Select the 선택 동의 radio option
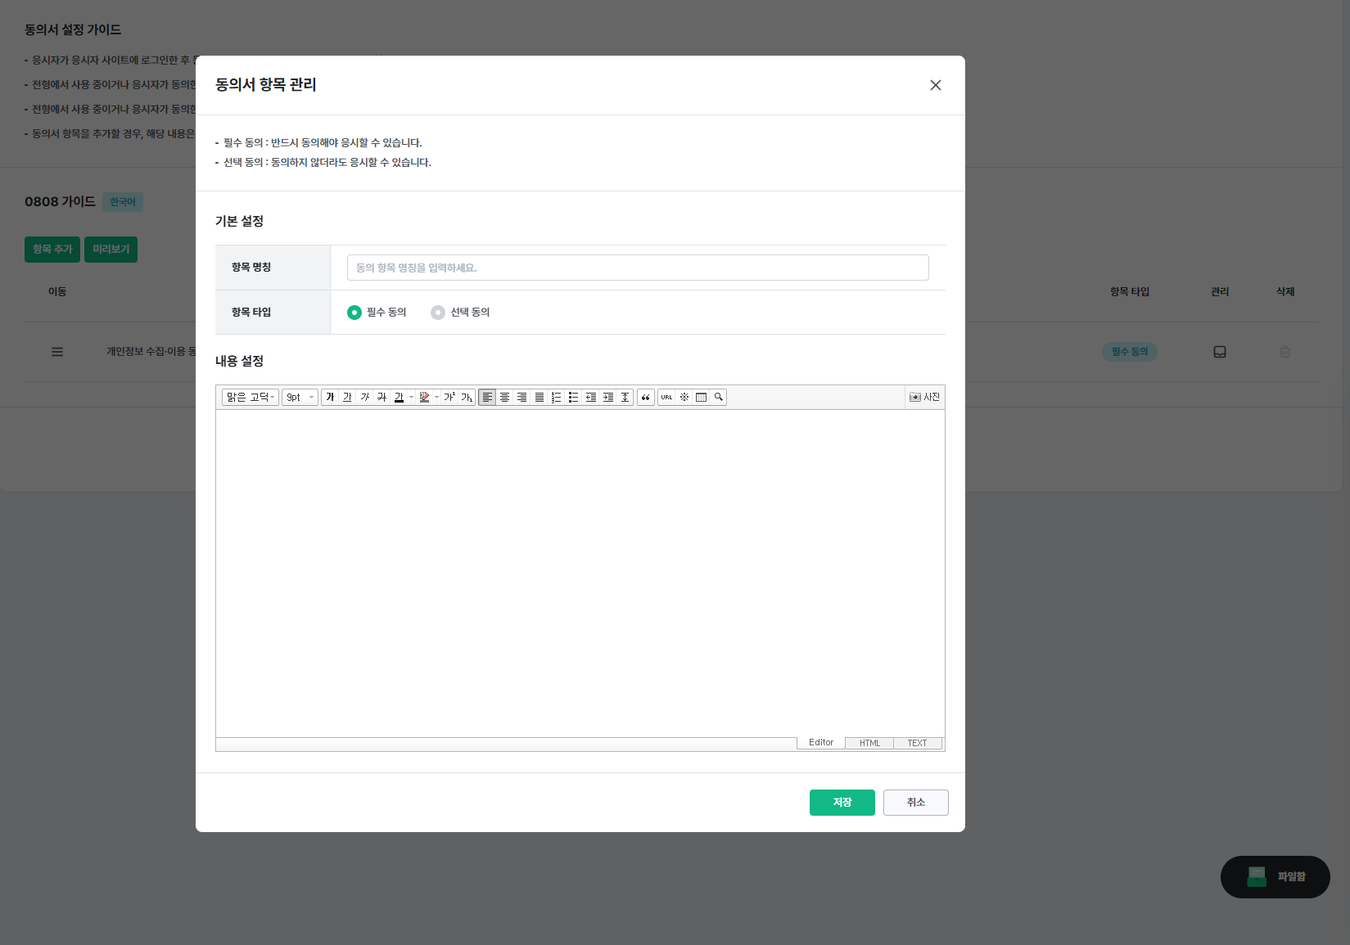1350x945 pixels. [438, 313]
